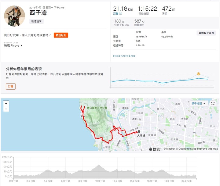Click the activity title 西子灣
Screen dimensions: 220x186
tap(38, 13)
